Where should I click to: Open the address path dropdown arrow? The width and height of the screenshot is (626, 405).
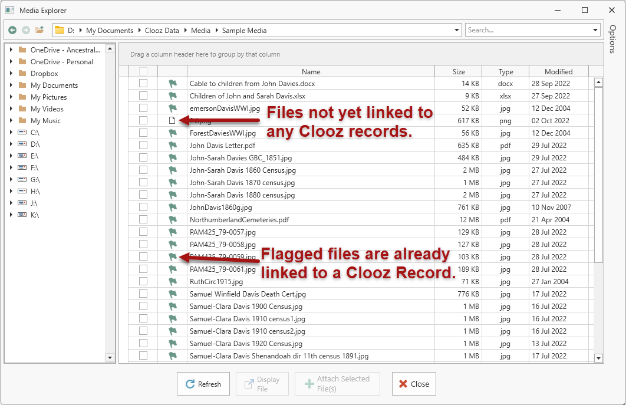point(457,30)
